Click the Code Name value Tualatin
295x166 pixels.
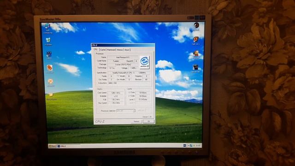(x=116, y=61)
